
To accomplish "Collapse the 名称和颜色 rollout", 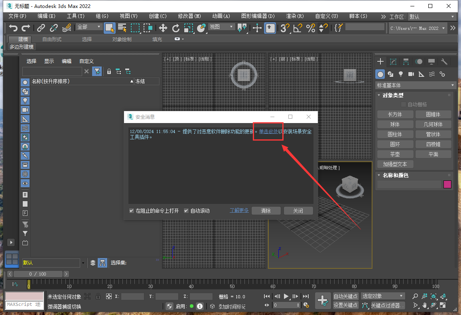I will point(395,175).
